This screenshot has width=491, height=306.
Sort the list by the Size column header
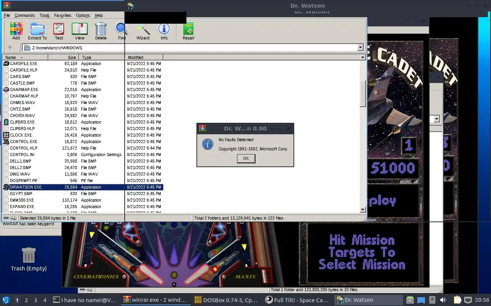click(63, 57)
